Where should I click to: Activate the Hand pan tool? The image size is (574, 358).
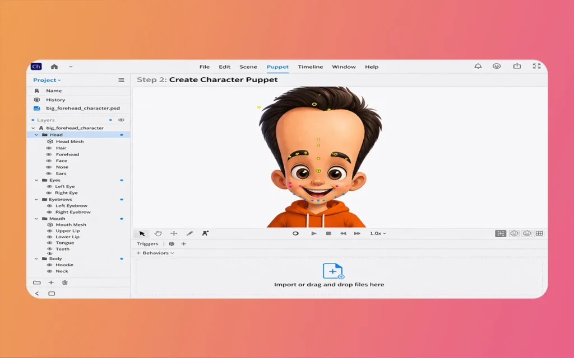158,233
